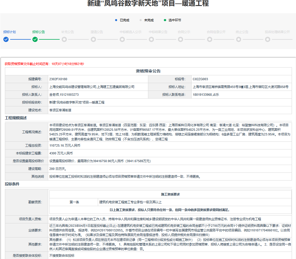Screen dimensions: 296x259
Task: Click the step circle under 中标结果公告
Action: pos(151,39)
